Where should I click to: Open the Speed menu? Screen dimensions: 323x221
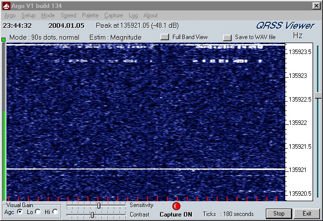(69, 15)
